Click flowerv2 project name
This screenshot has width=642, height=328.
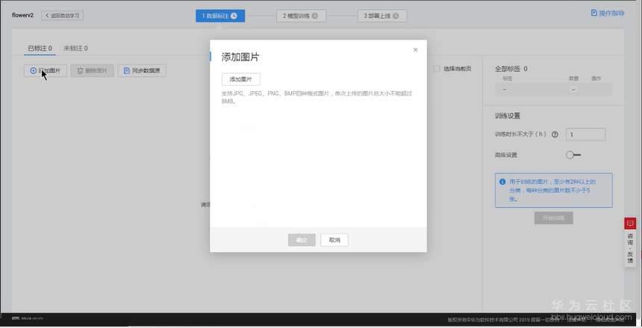point(23,15)
